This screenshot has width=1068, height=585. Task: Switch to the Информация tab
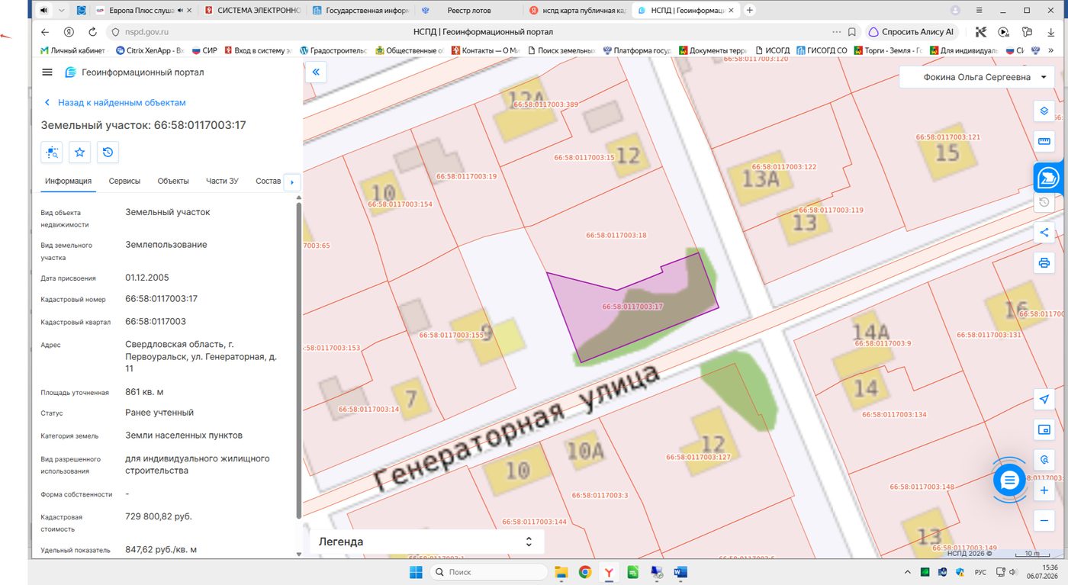68,181
